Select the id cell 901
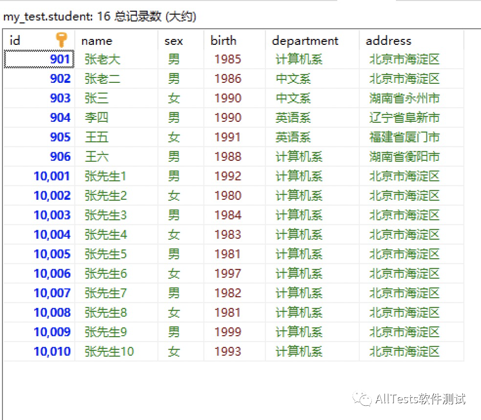 tap(39, 59)
